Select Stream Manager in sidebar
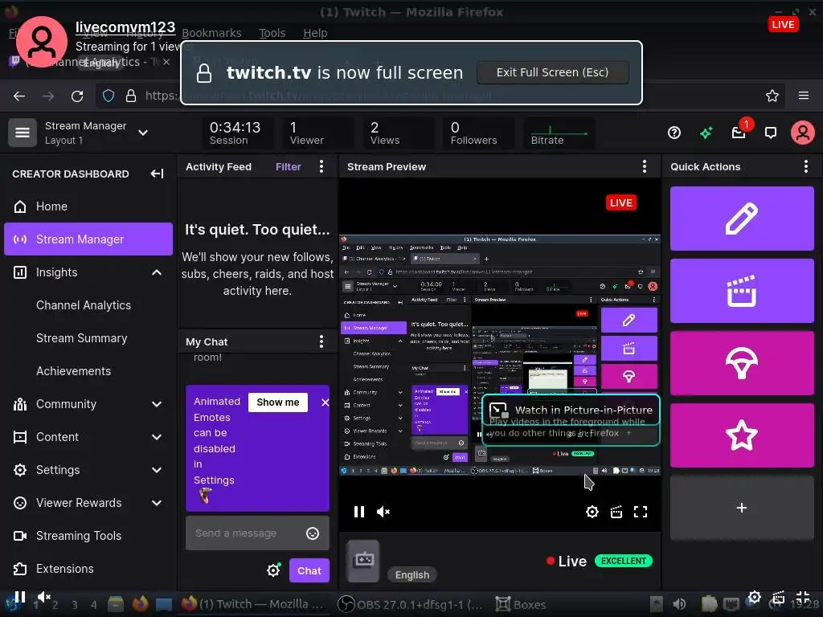823x617 pixels. [x=88, y=239]
